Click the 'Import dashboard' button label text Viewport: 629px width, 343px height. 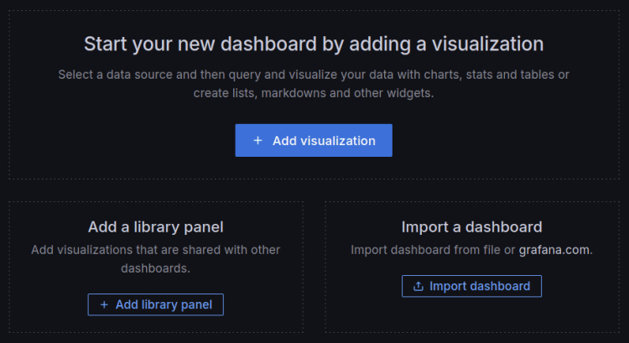click(480, 287)
